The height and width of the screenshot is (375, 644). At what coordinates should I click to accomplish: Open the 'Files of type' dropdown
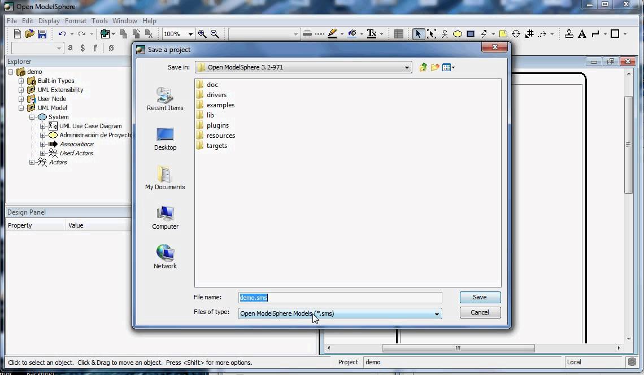pyautogui.click(x=437, y=314)
